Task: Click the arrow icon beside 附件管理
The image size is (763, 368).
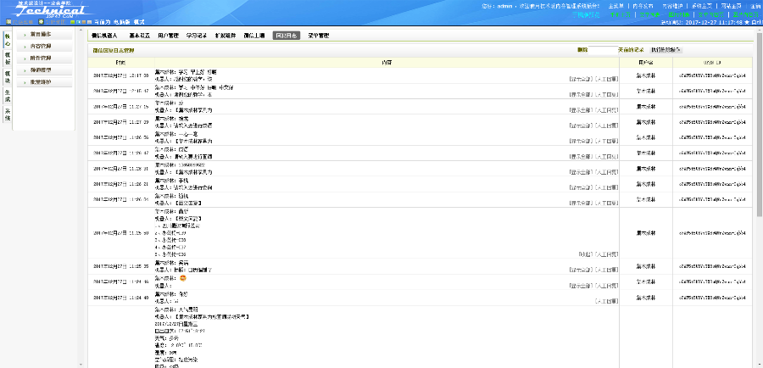Action: pyautogui.click(x=25, y=58)
